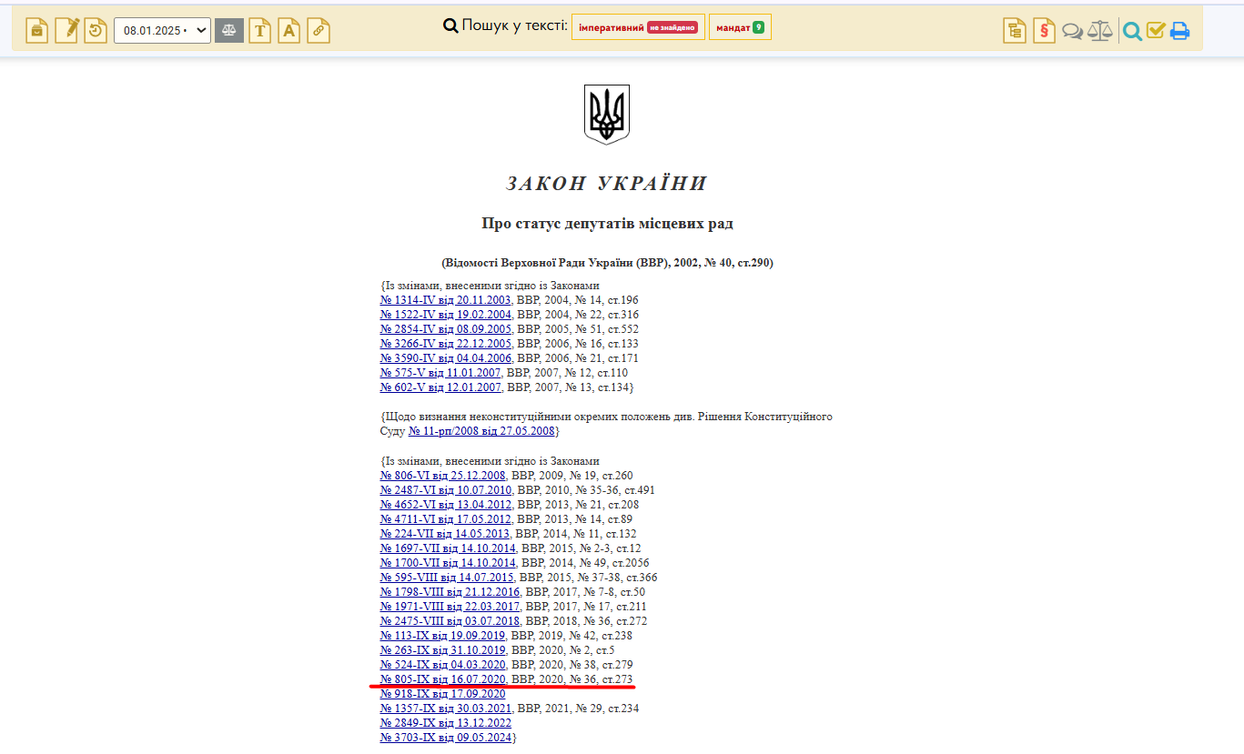The width and height of the screenshot is (1244, 754).
Task: Open the comments speech bubbles icon
Action: tap(1073, 31)
